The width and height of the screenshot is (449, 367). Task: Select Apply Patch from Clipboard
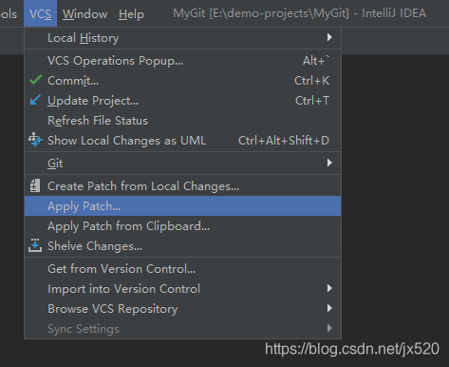182,226
